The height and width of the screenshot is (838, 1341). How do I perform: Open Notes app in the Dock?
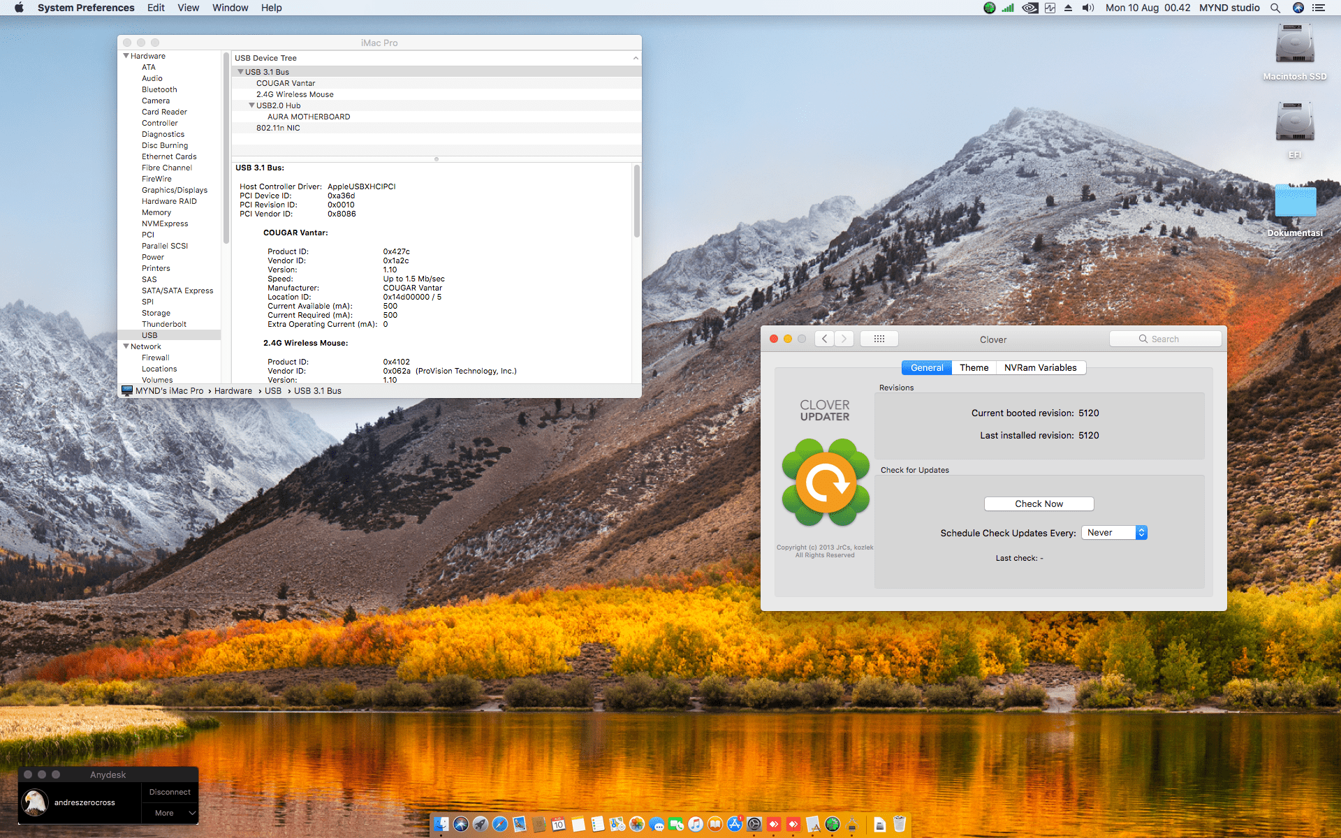578,824
